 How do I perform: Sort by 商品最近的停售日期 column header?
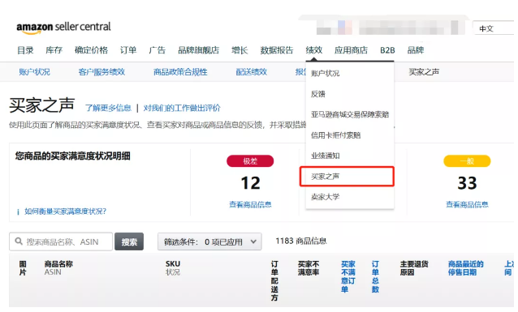tap(465, 268)
